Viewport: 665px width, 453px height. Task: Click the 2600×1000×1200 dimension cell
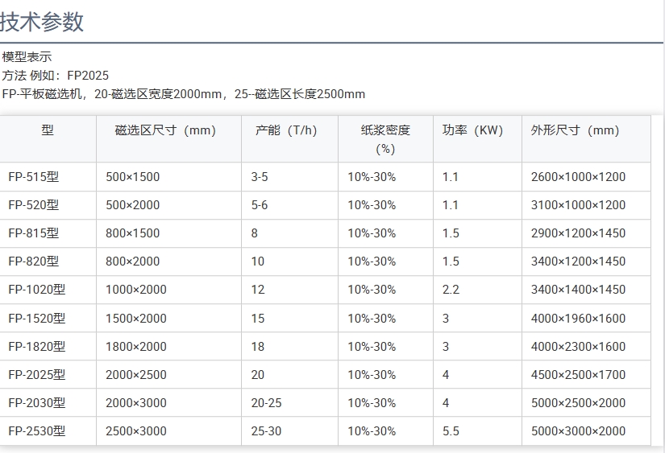tap(578, 177)
